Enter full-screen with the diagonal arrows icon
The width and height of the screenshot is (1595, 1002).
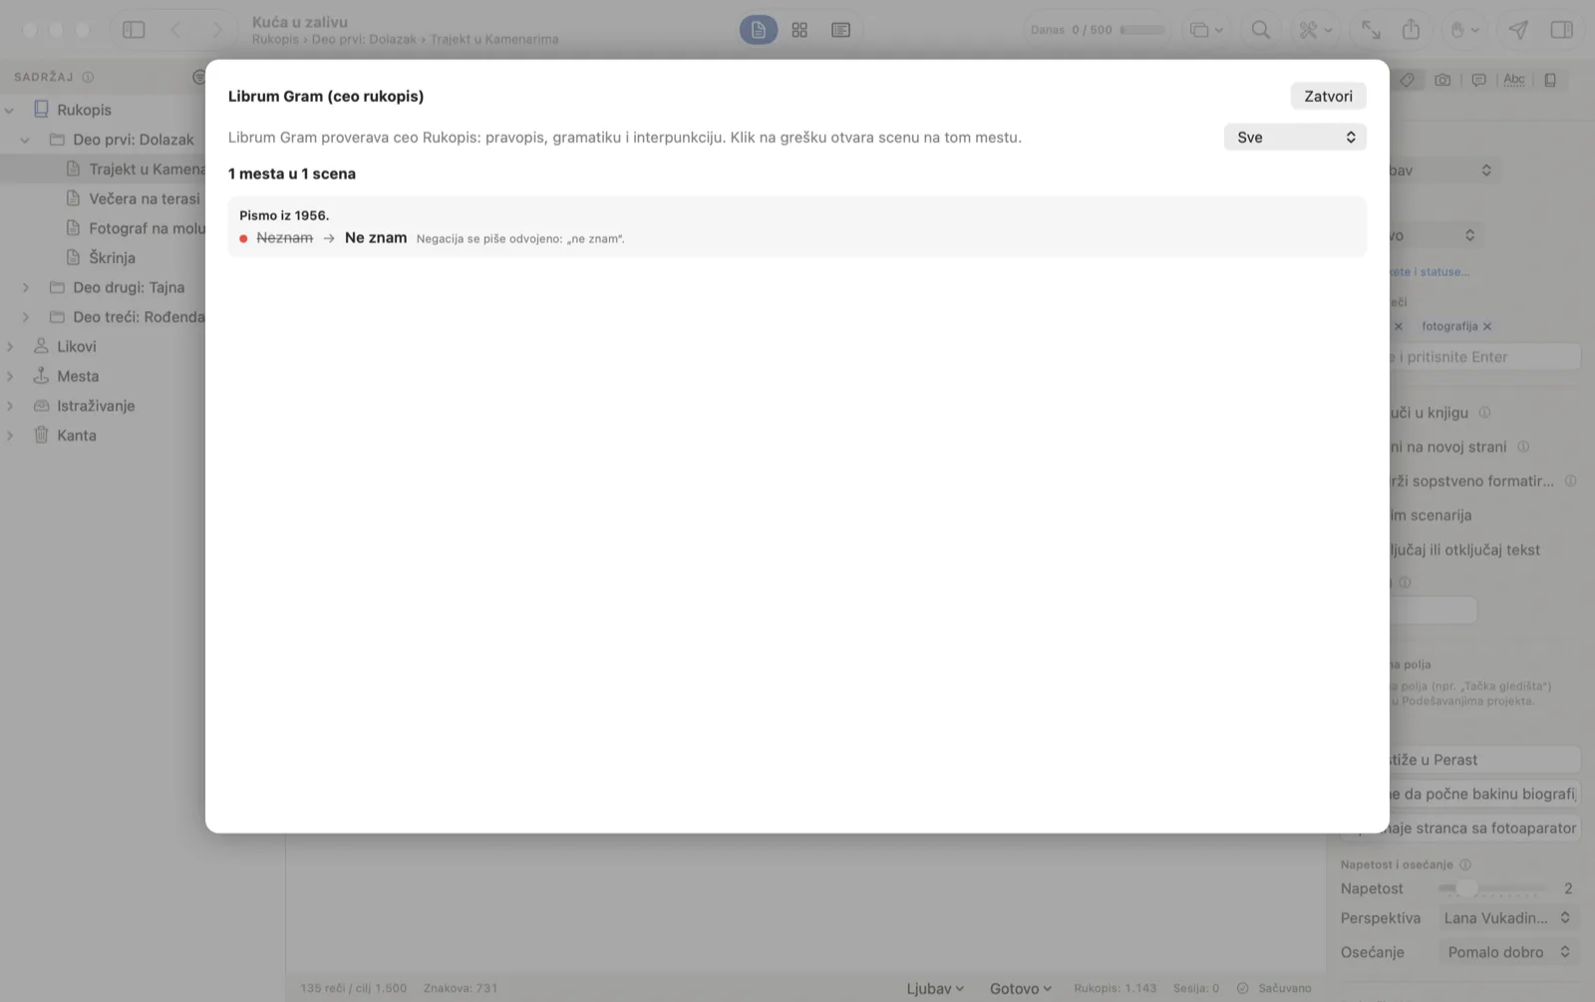point(1372,30)
